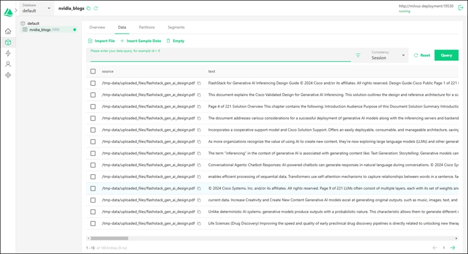Switch to the Overview tab

click(97, 27)
